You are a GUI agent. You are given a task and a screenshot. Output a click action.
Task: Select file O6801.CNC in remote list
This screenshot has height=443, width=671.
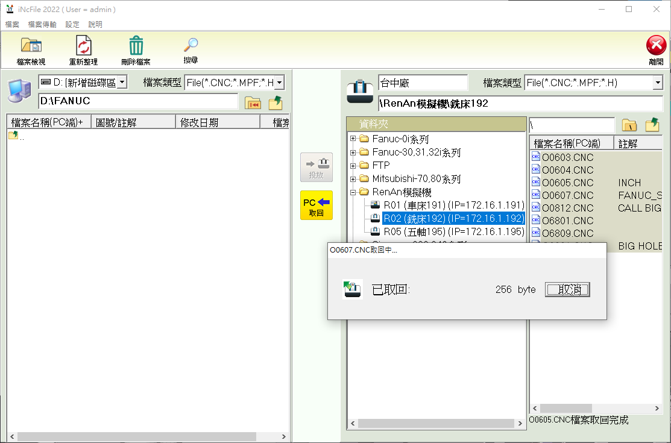coord(567,221)
